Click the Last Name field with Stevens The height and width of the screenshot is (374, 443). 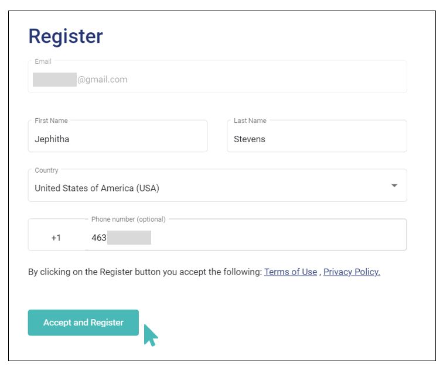click(x=316, y=136)
